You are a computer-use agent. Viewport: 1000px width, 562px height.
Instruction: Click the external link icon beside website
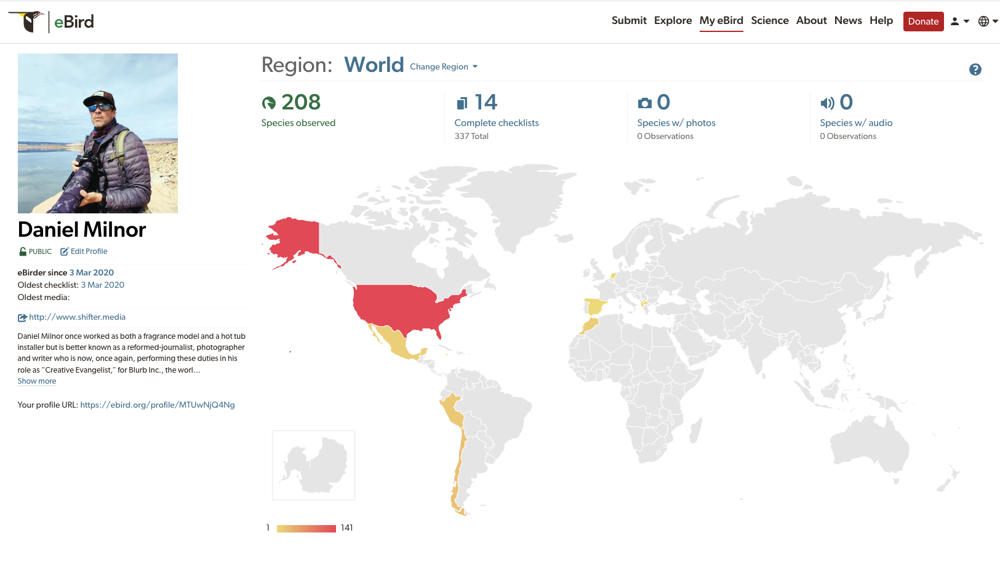22,317
